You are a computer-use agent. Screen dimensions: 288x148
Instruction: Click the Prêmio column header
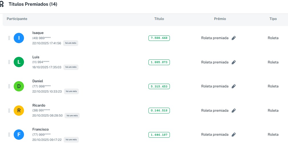(x=220, y=19)
